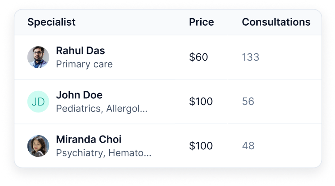Viewport: 335px width, 186px height.
Task: Open the Rahul Das name link
Action: pyautogui.click(x=80, y=51)
